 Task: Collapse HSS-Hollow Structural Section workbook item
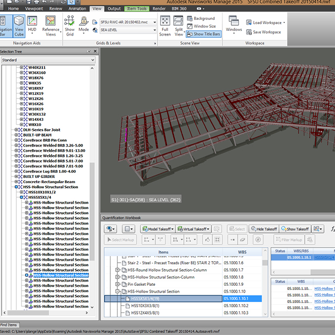[x=117, y=292]
